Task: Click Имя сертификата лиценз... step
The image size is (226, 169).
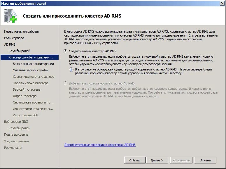Action: point(33,109)
